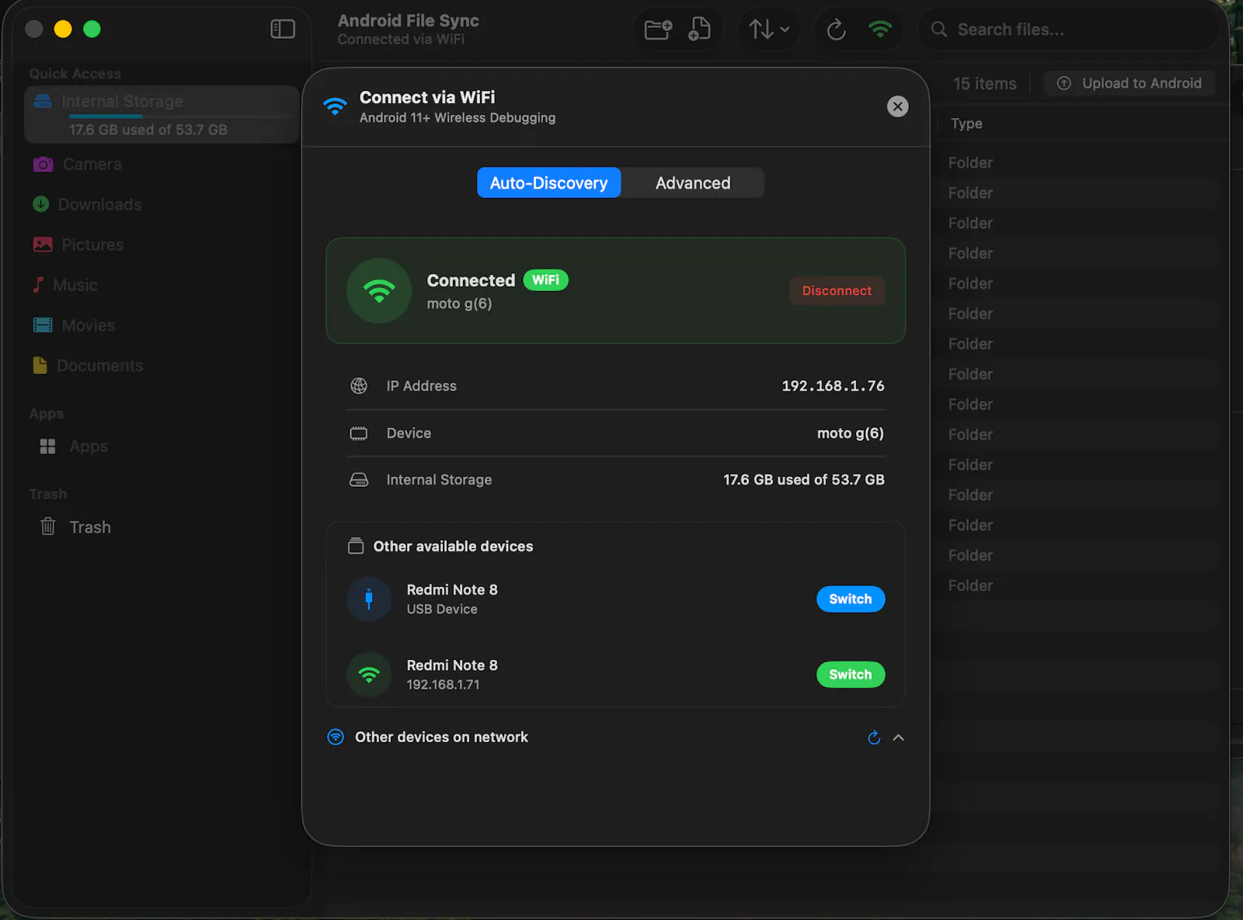Click the USB icon for Redmi Note 8

tap(369, 599)
